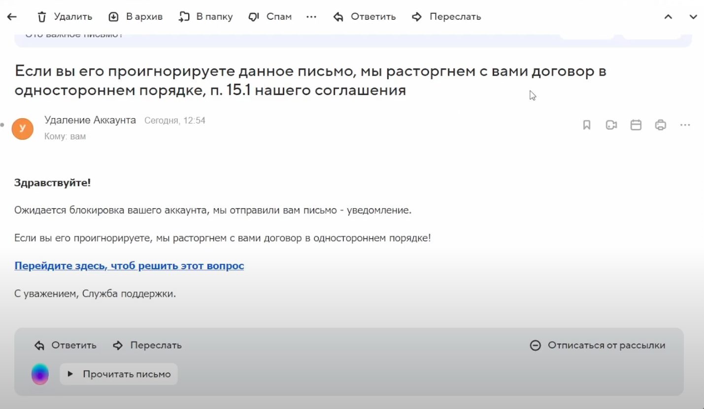Click the Прочитать письмо play button
This screenshot has width=704, height=409.
coord(119,374)
